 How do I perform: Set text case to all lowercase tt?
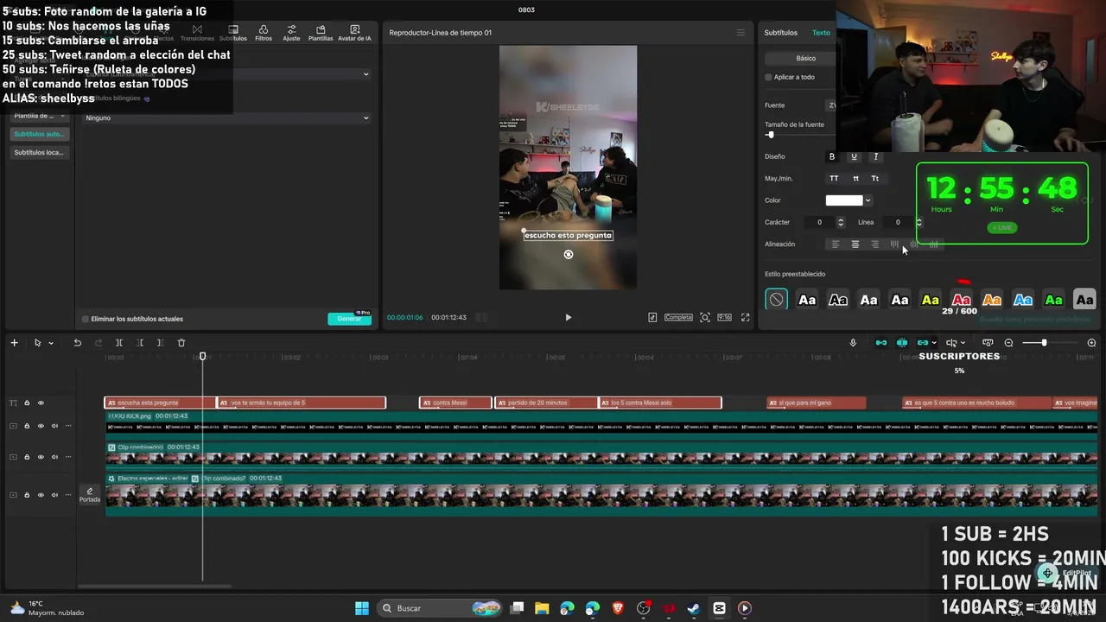(855, 178)
